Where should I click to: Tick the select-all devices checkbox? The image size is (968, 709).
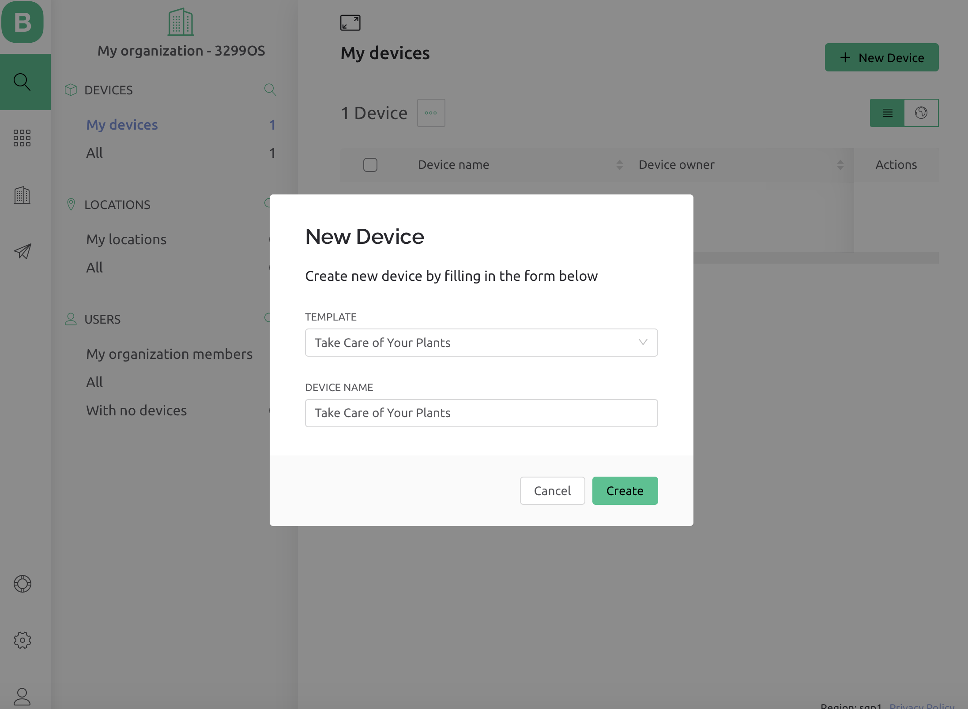(x=370, y=165)
